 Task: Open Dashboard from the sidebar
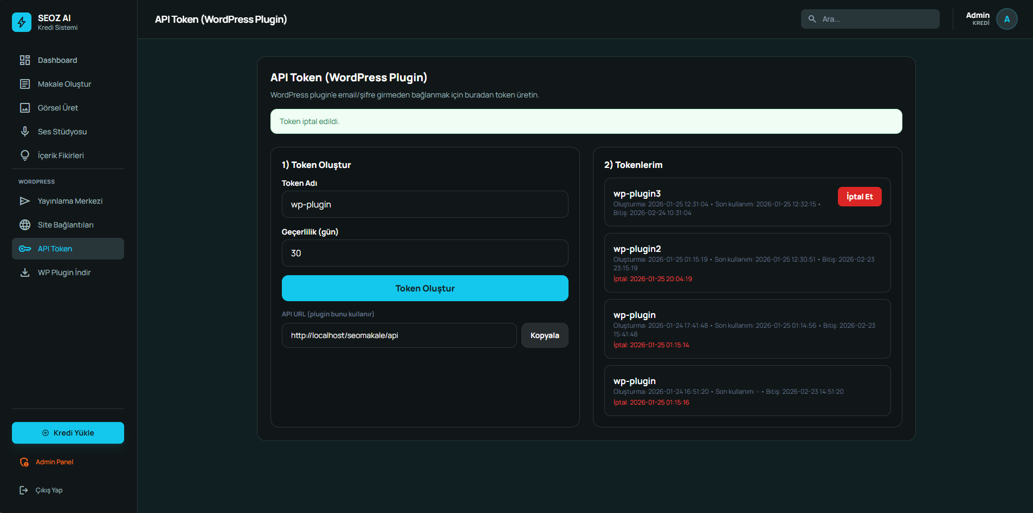coord(68,60)
